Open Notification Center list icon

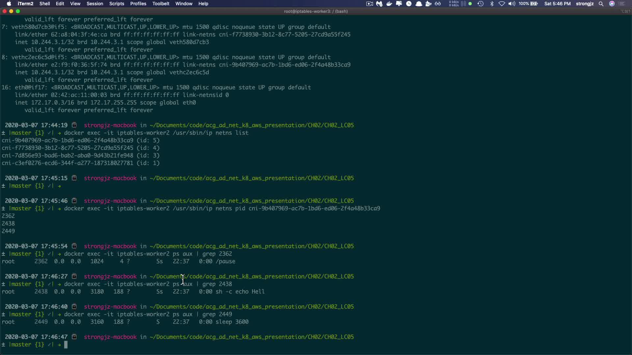tap(622, 4)
